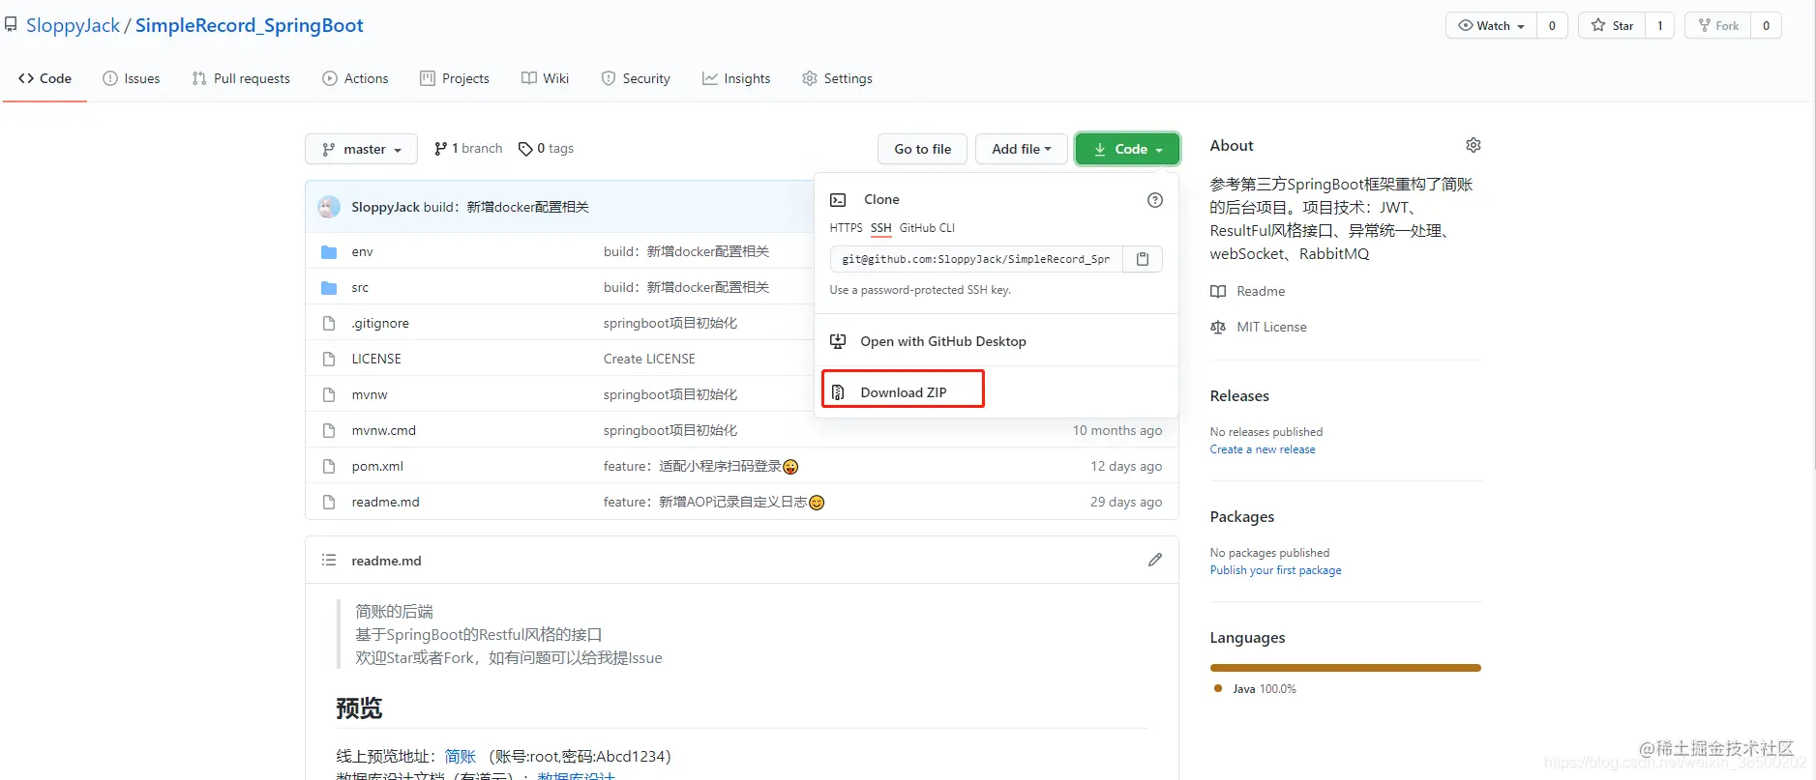Click the src folder icon

pyautogui.click(x=329, y=287)
